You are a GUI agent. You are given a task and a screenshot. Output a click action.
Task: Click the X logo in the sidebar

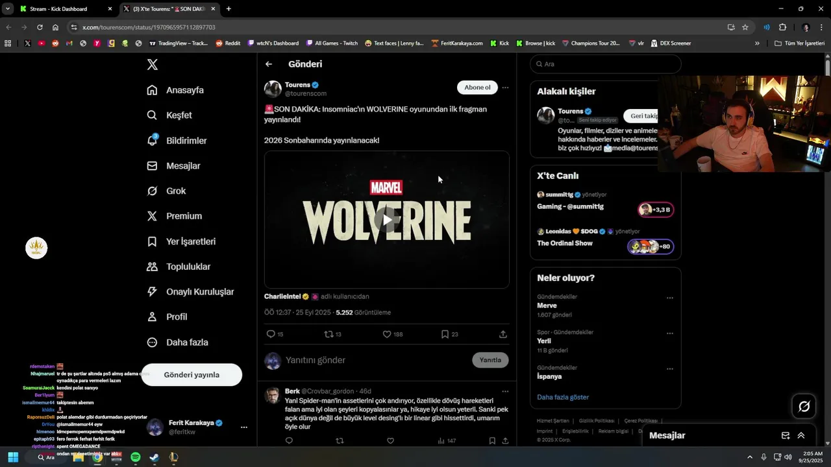tap(152, 64)
